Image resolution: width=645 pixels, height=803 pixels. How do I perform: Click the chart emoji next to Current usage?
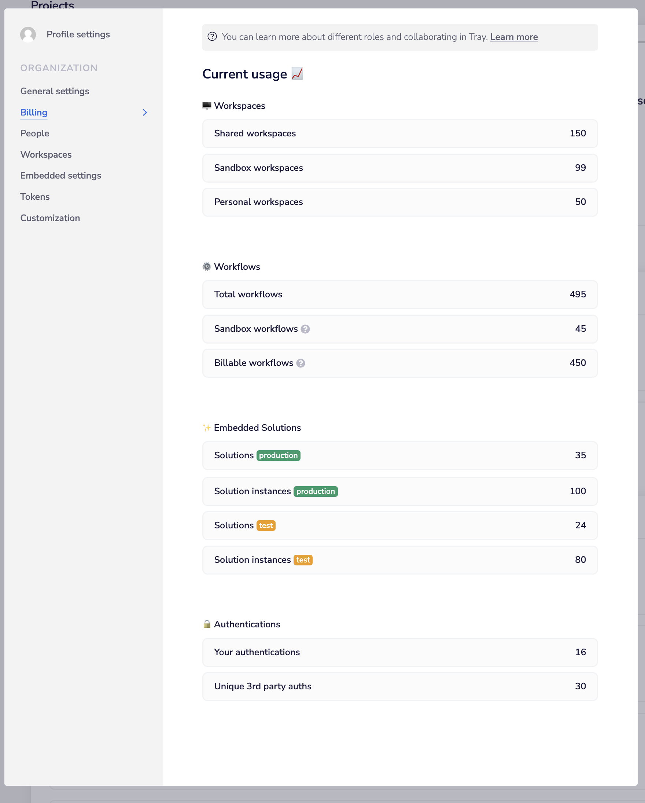297,74
